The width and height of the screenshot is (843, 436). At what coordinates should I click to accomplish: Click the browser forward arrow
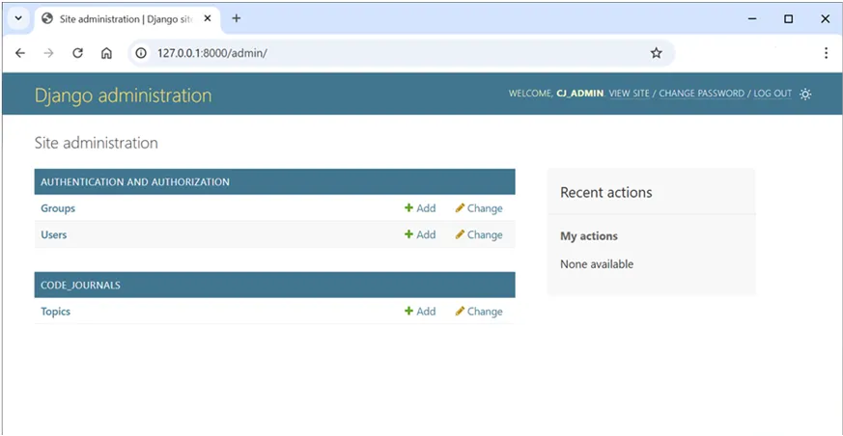pyautogui.click(x=49, y=53)
